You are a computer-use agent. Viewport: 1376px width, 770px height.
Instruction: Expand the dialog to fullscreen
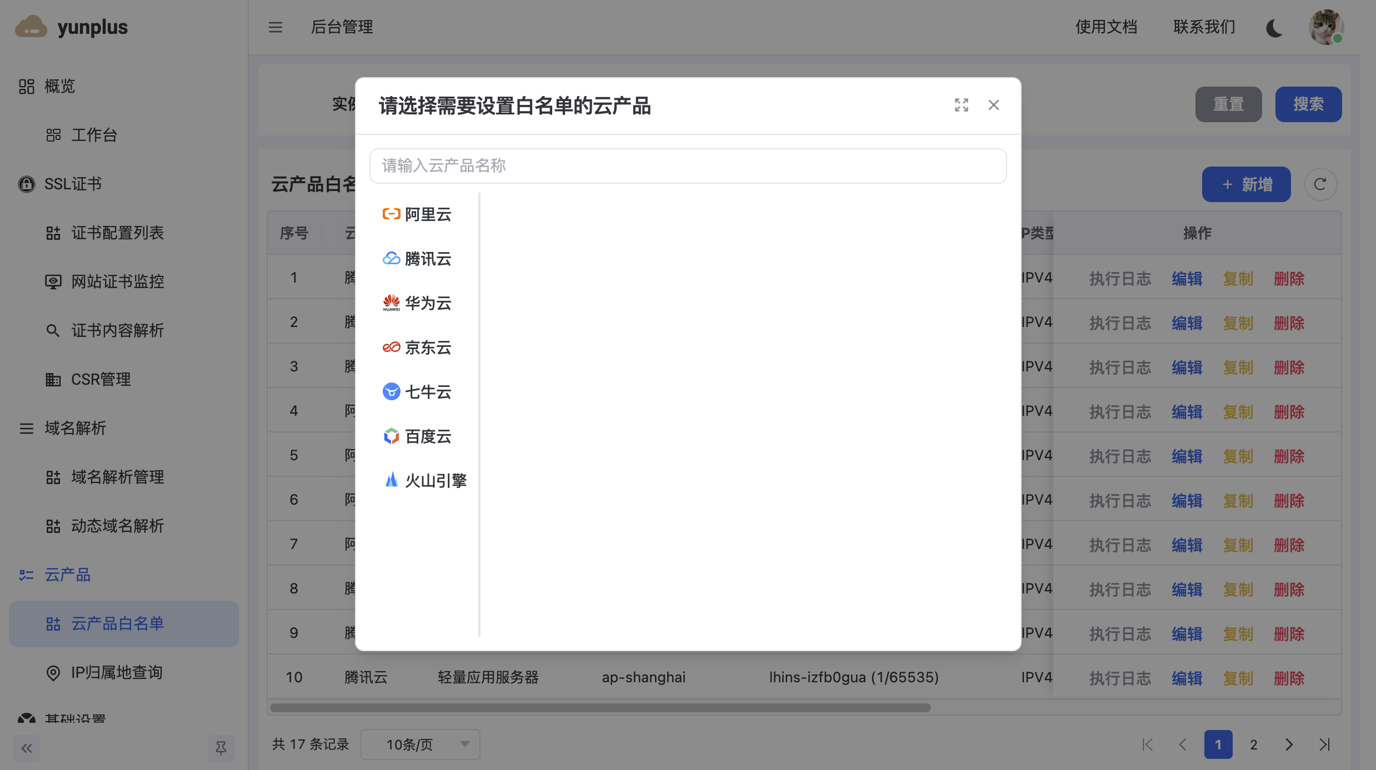tap(962, 105)
